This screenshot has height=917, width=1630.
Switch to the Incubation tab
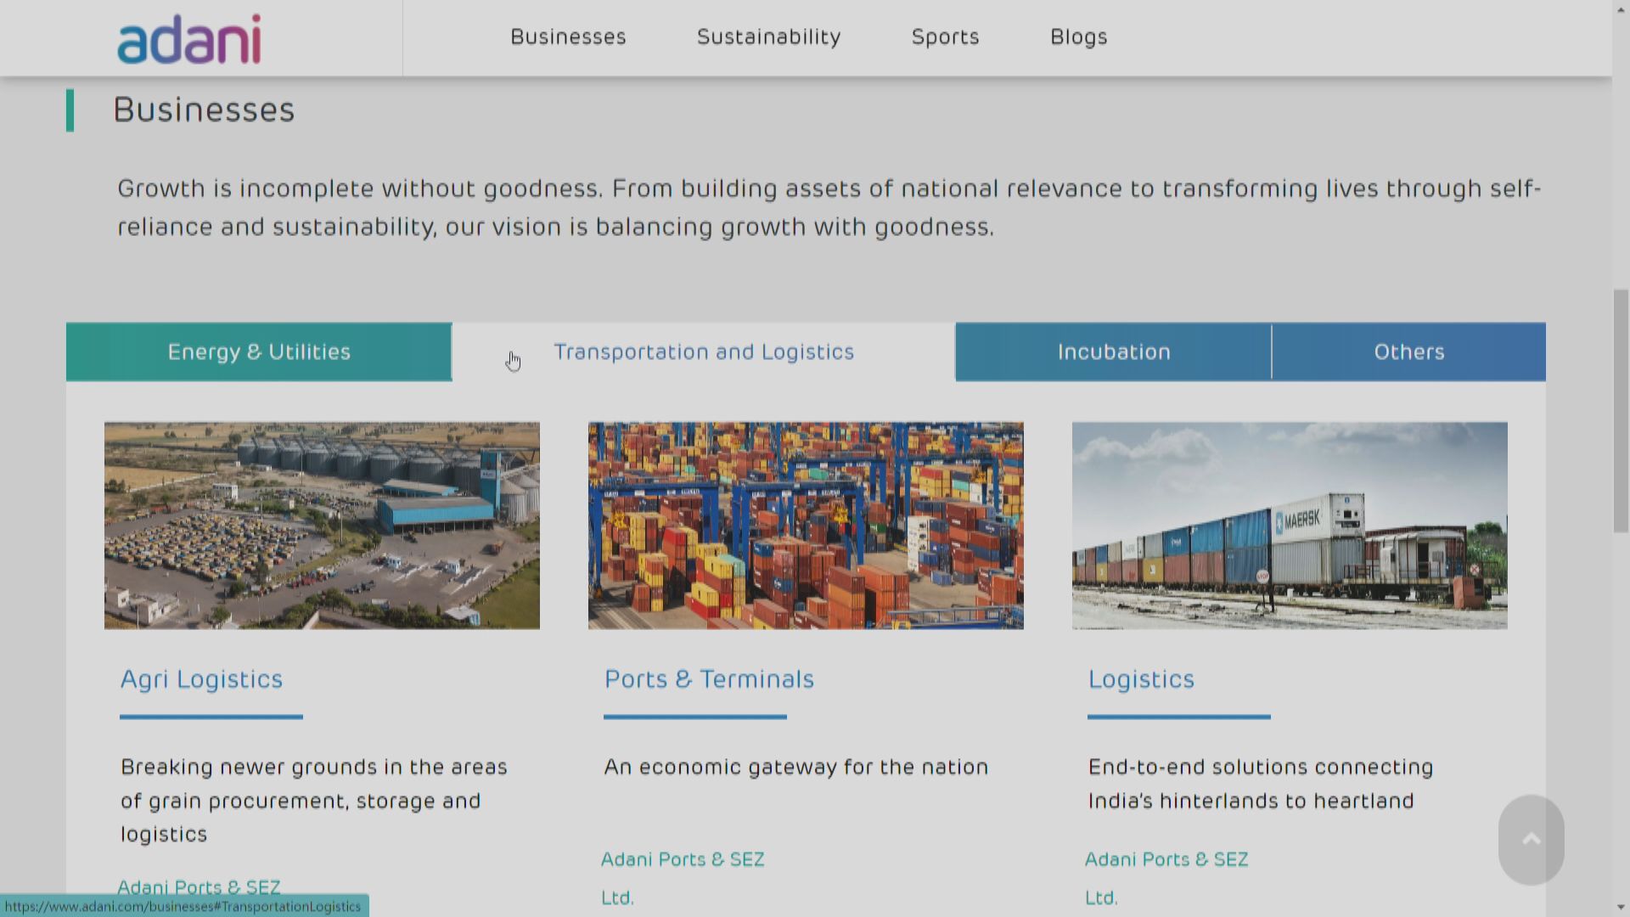point(1113,352)
